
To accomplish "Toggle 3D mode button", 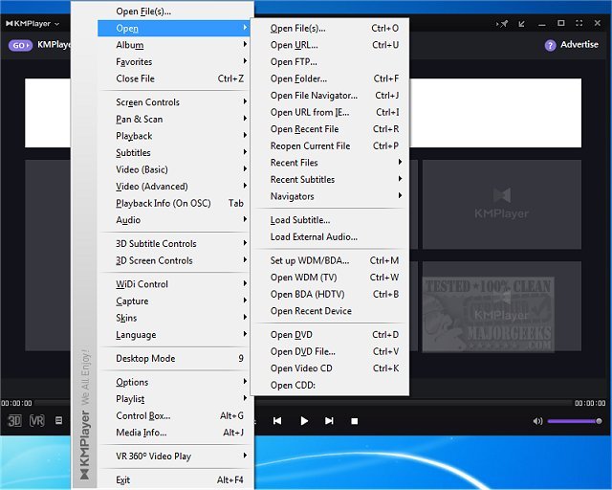I will (x=14, y=420).
